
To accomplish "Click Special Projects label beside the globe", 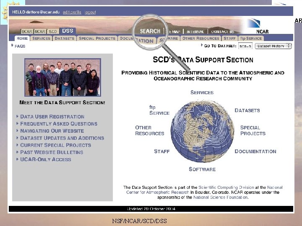I will click(x=253, y=131).
